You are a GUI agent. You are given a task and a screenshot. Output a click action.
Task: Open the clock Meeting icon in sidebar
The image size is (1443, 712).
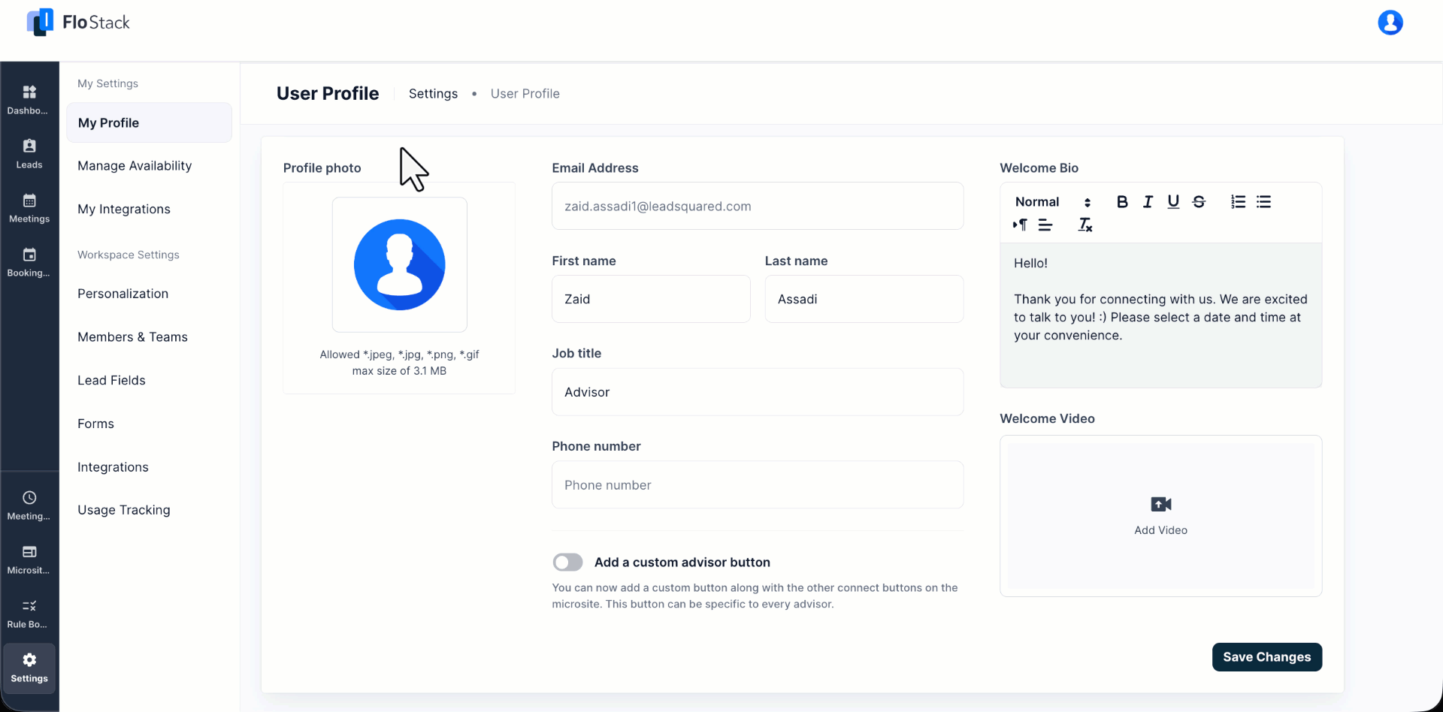tap(29, 505)
